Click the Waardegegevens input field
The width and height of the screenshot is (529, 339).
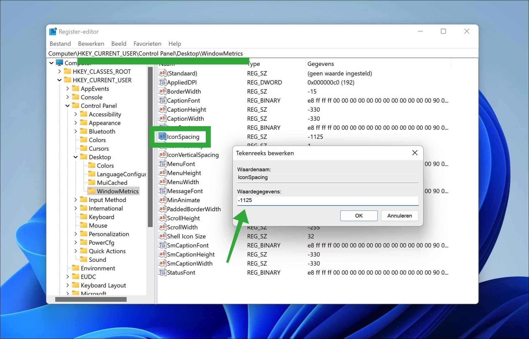click(328, 200)
